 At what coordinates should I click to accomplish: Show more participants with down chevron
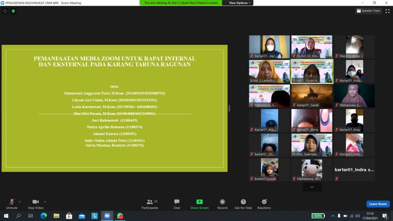(x=312, y=187)
